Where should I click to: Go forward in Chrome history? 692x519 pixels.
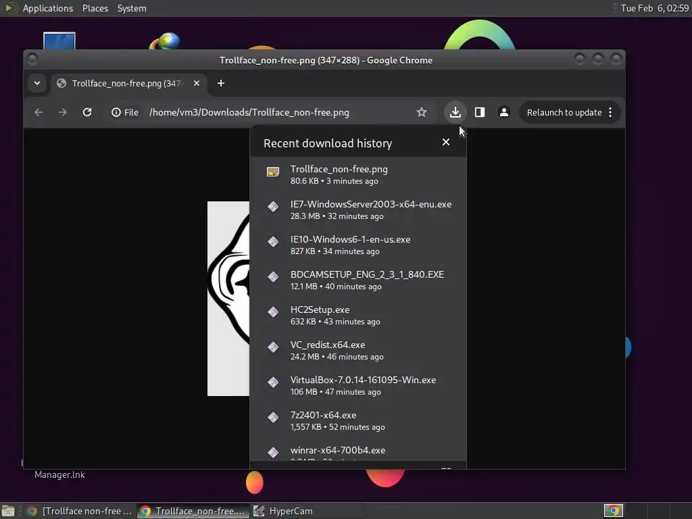point(63,113)
